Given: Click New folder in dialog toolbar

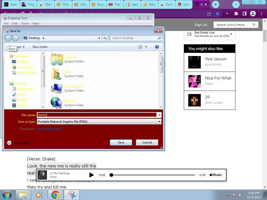Looking at the screenshot, I should coord(40,47).
